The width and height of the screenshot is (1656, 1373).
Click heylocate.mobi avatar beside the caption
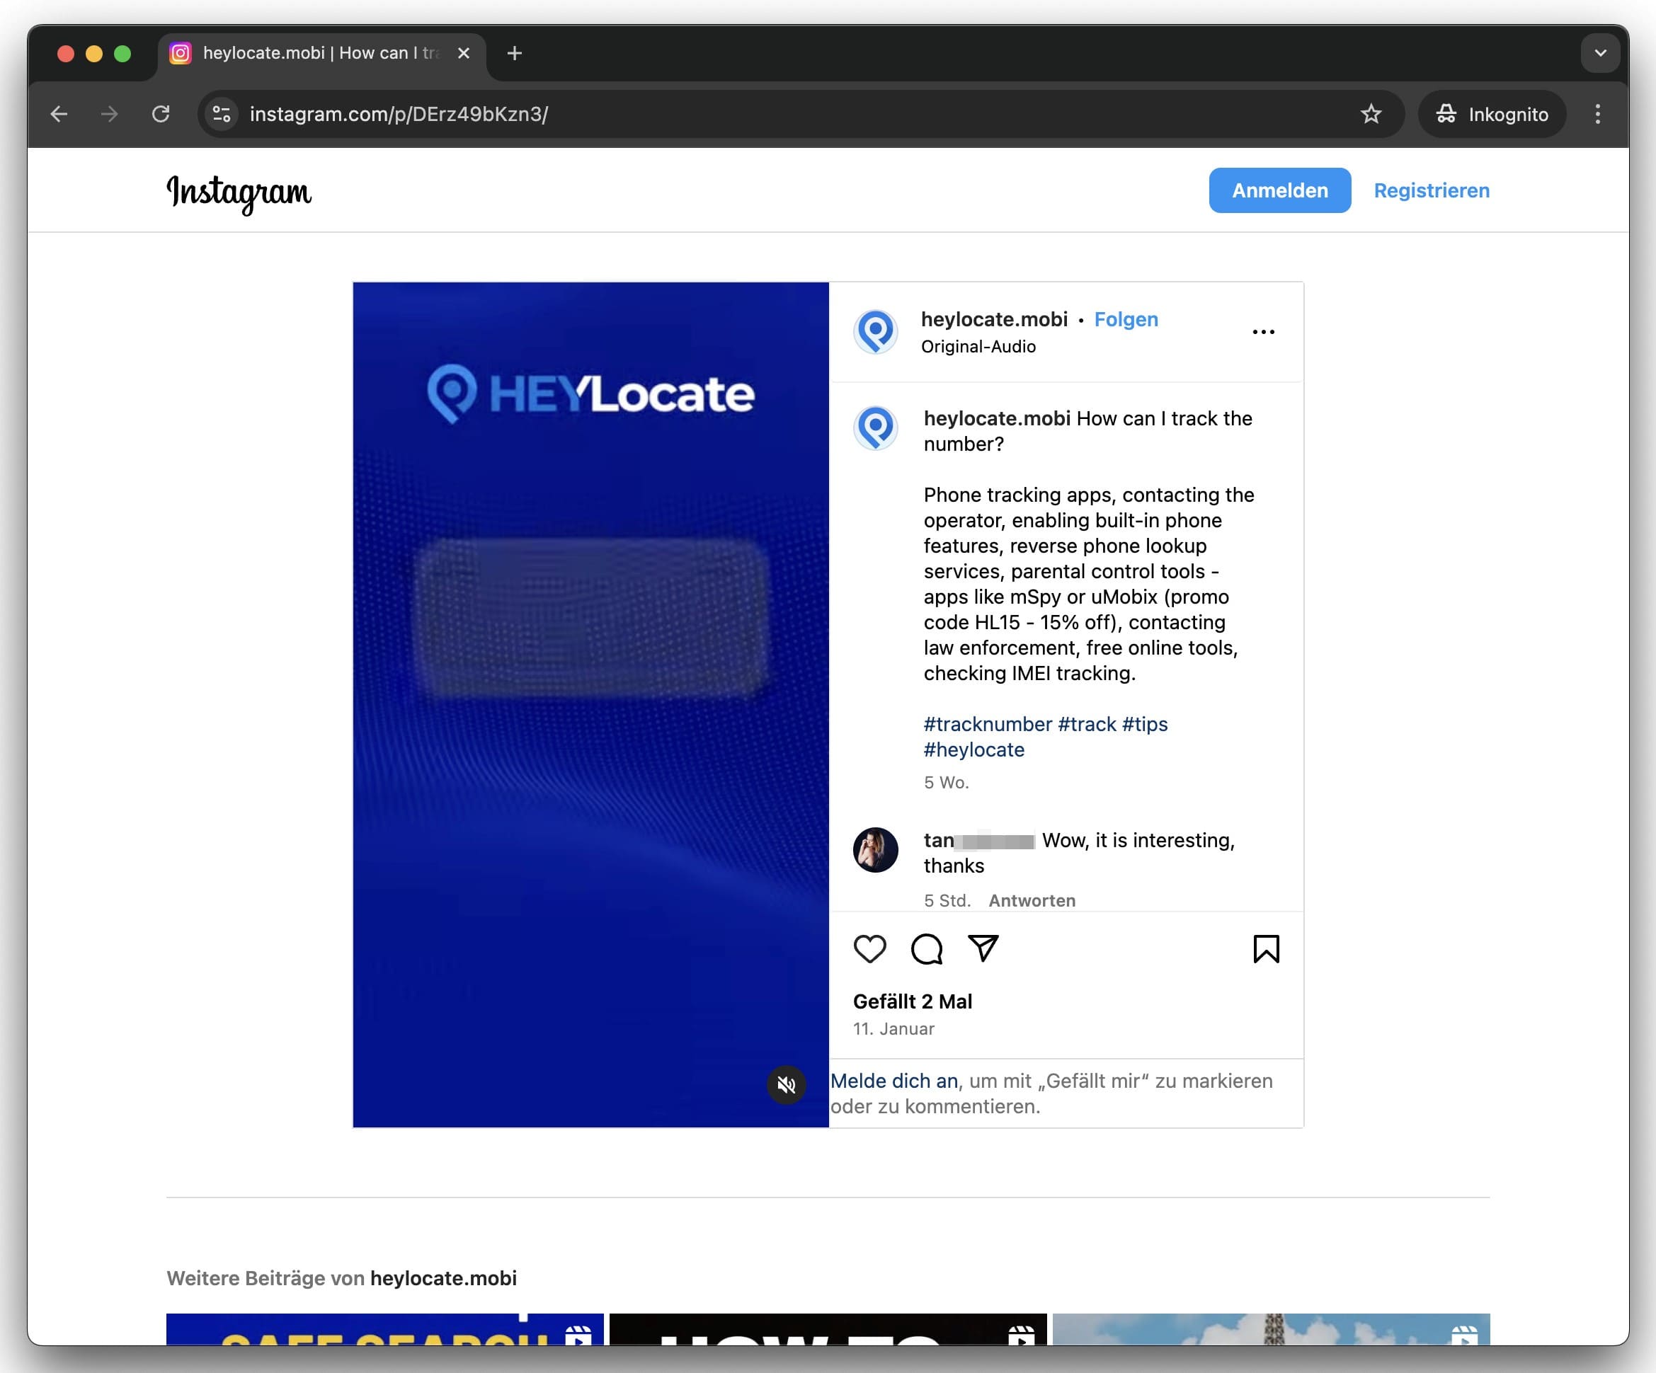(x=875, y=429)
